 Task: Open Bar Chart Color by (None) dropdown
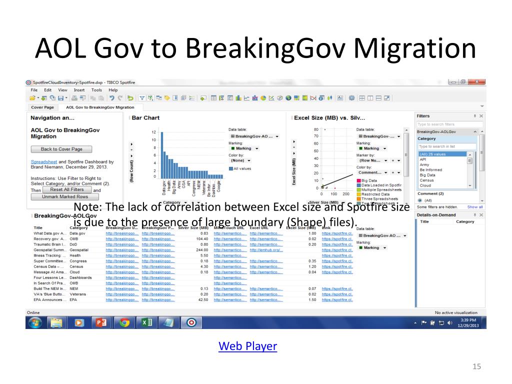point(249,160)
